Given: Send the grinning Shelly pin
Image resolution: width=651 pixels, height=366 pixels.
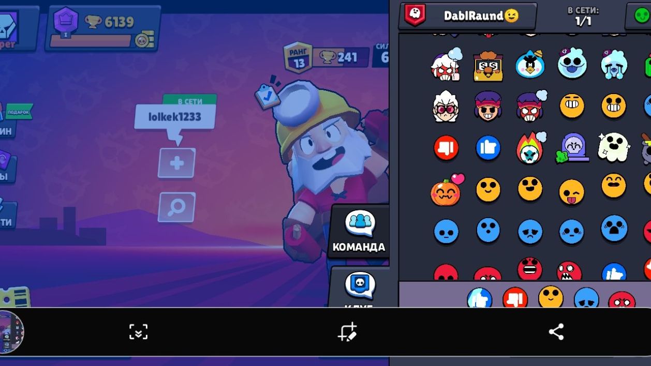Looking at the screenshot, I should 488,106.
